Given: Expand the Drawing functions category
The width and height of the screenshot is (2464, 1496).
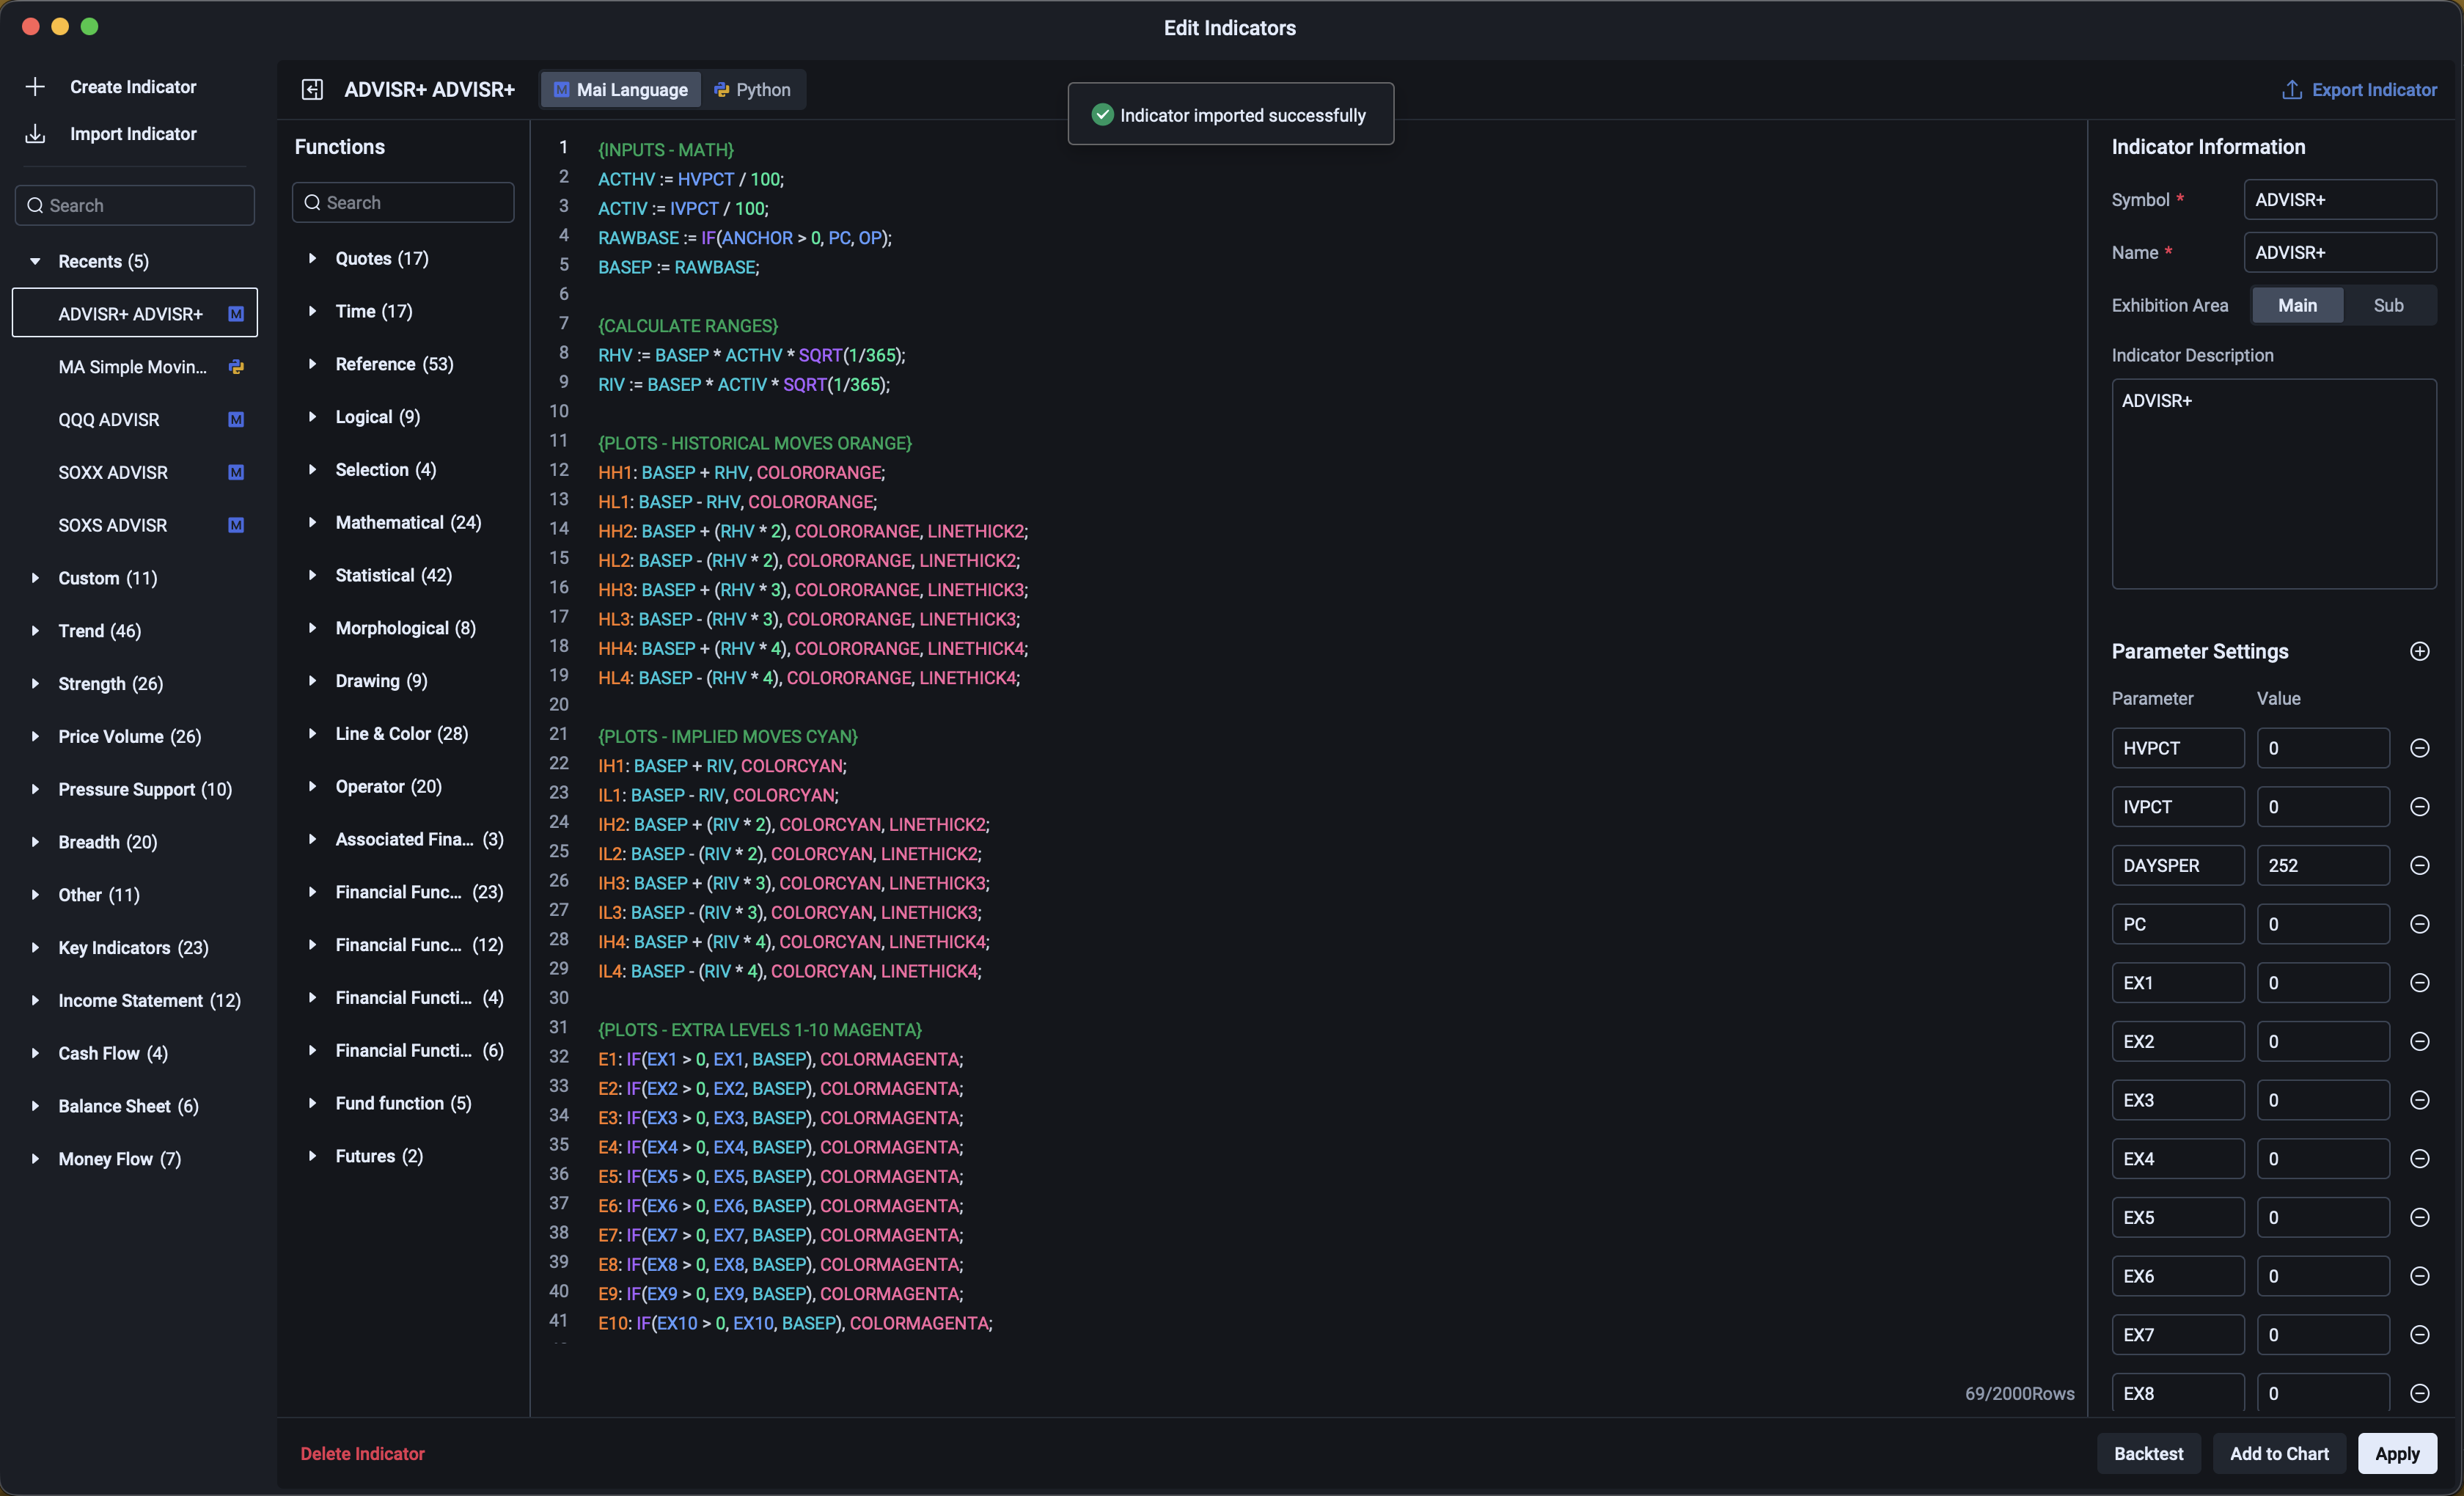Looking at the screenshot, I should coord(312,681).
